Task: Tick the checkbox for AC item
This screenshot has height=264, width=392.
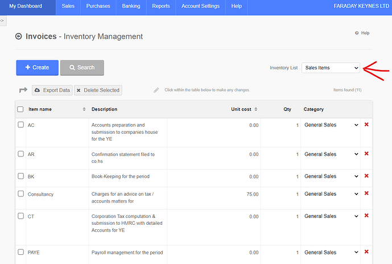Action: [x=20, y=125]
